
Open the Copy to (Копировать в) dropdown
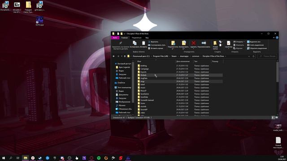[x=183, y=49]
